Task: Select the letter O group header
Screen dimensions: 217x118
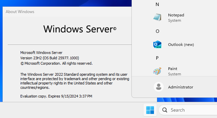Action: click(157, 31)
